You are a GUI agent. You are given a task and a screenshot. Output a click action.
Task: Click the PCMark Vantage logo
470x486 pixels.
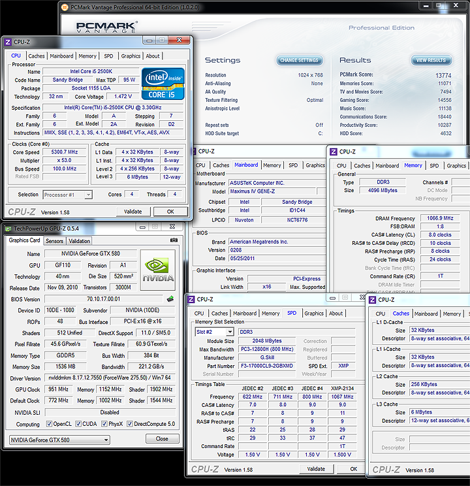click(x=106, y=27)
